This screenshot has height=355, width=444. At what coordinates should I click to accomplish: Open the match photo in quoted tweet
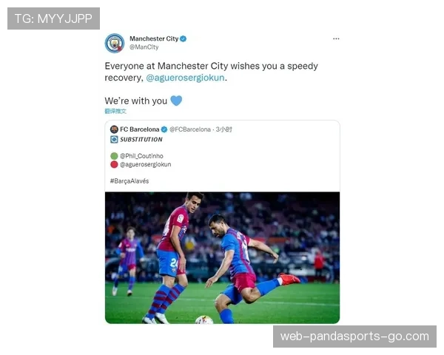click(x=222, y=257)
